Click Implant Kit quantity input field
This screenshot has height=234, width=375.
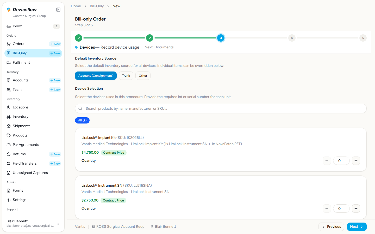(x=341, y=161)
